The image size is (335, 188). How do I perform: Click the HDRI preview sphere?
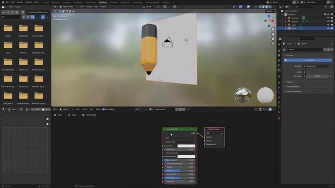[243, 95]
